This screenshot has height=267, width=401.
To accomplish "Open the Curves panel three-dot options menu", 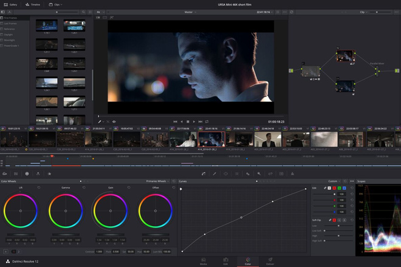I will coord(352,181).
